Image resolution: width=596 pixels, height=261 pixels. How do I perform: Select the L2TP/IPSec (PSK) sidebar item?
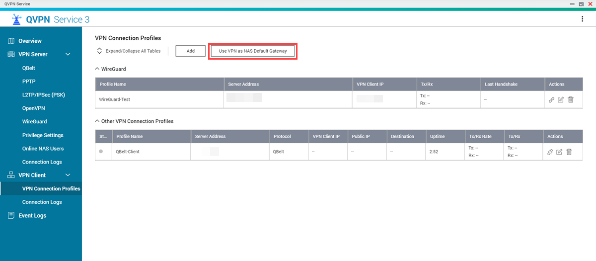44,94
